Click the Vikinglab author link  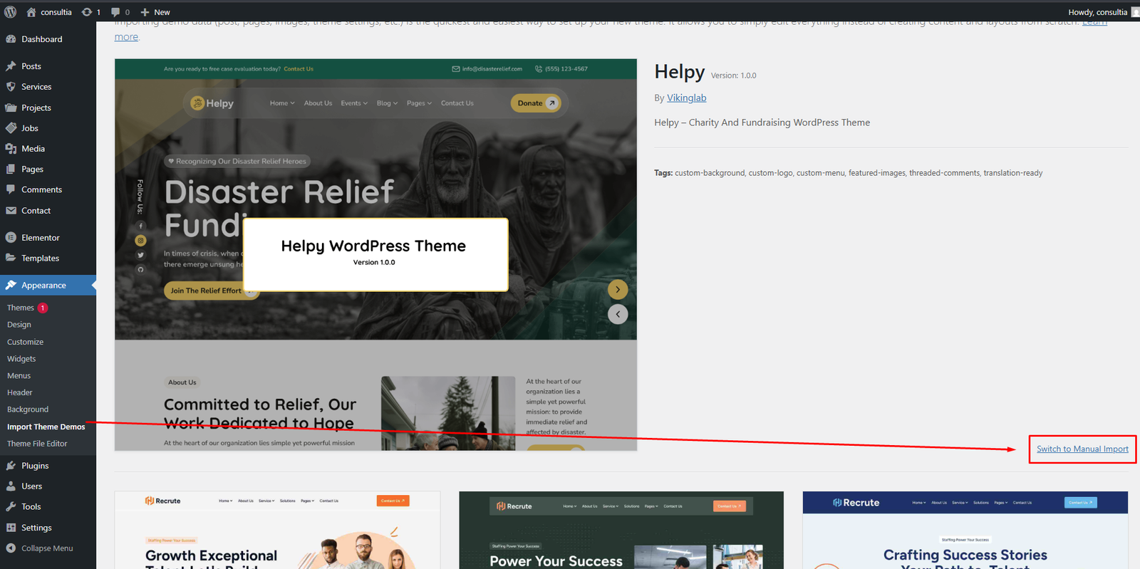(x=687, y=98)
